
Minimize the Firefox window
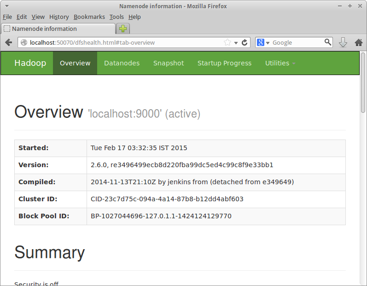point(340,6)
